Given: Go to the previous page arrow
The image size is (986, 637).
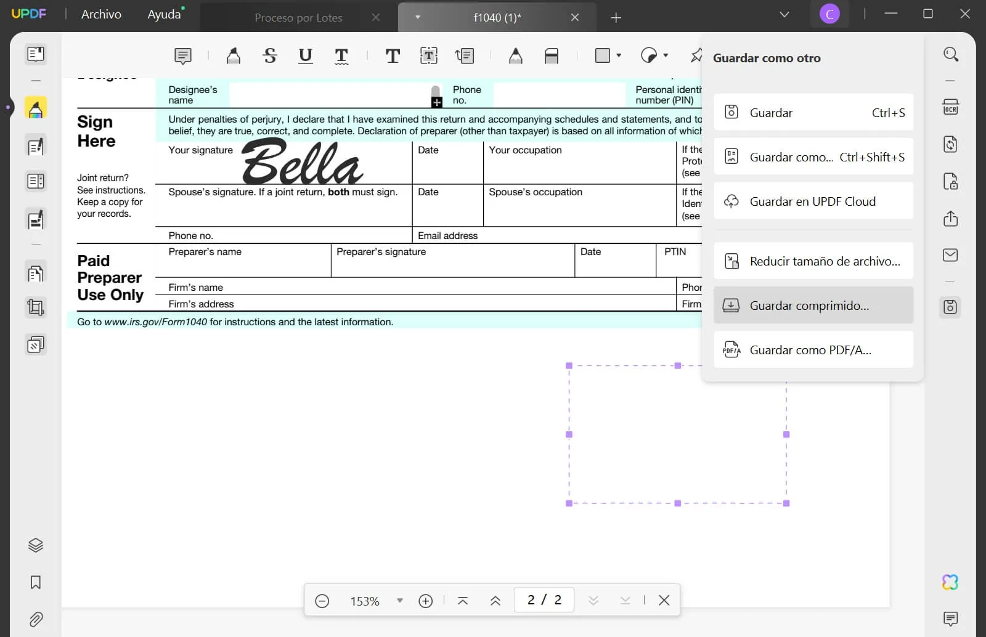Looking at the screenshot, I should tap(495, 601).
